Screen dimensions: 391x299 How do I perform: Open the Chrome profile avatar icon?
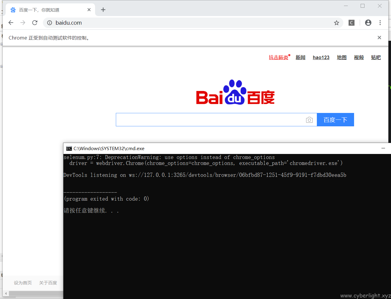click(368, 23)
